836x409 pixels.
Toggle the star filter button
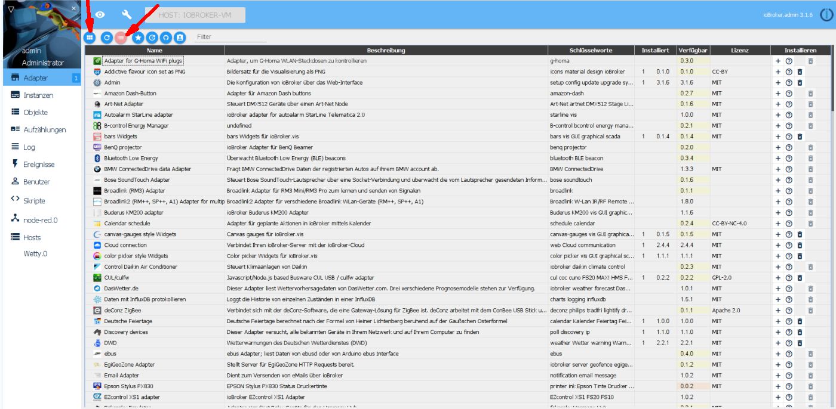click(x=138, y=37)
